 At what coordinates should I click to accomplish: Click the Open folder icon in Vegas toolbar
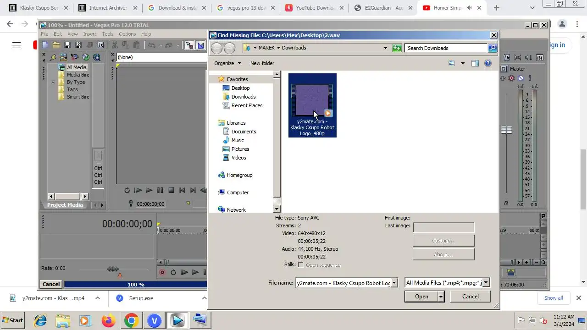tap(56, 45)
